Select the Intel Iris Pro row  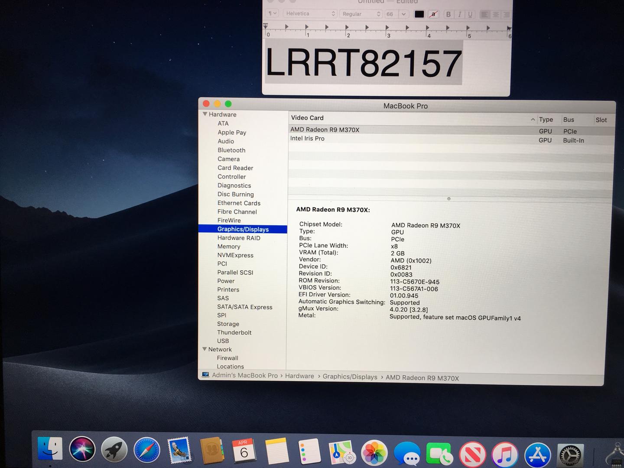pos(452,140)
